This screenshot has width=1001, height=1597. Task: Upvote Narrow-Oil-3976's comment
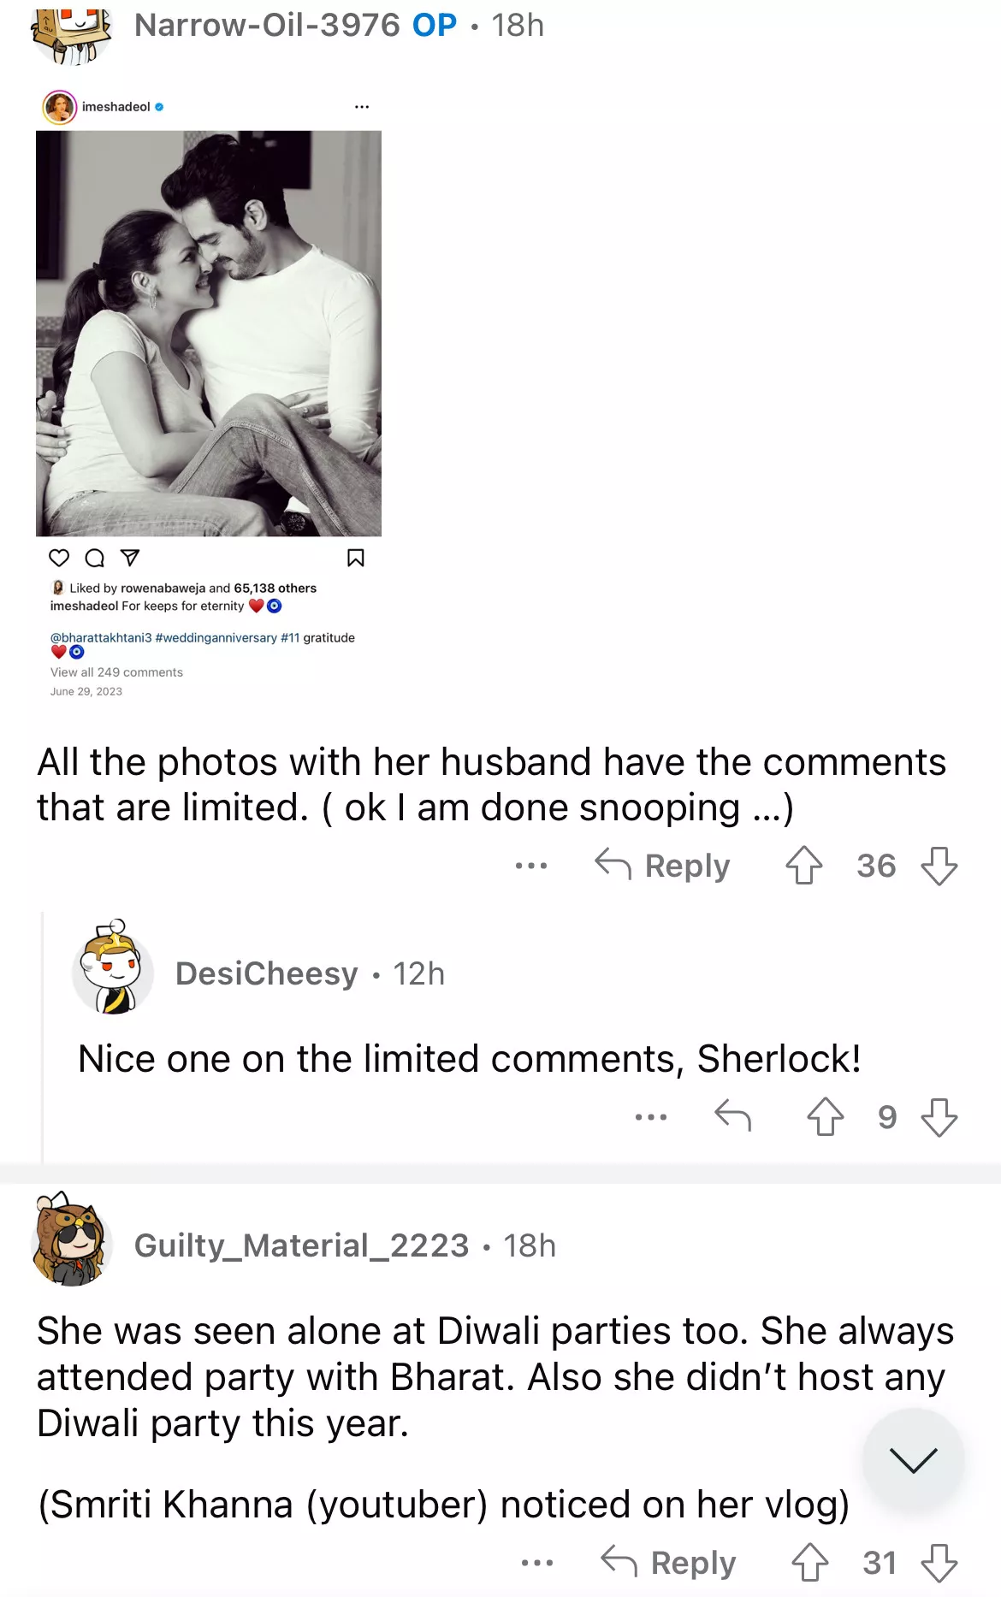tap(803, 865)
